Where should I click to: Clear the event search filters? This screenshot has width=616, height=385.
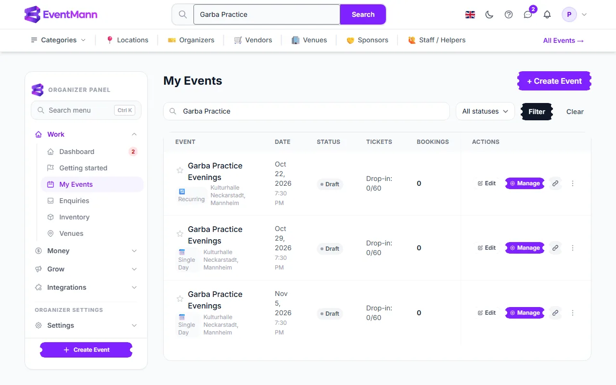click(575, 112)
